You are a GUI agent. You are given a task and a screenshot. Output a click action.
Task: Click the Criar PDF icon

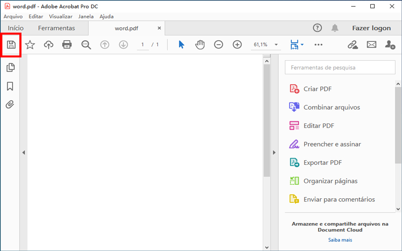[x=294, y=89]
